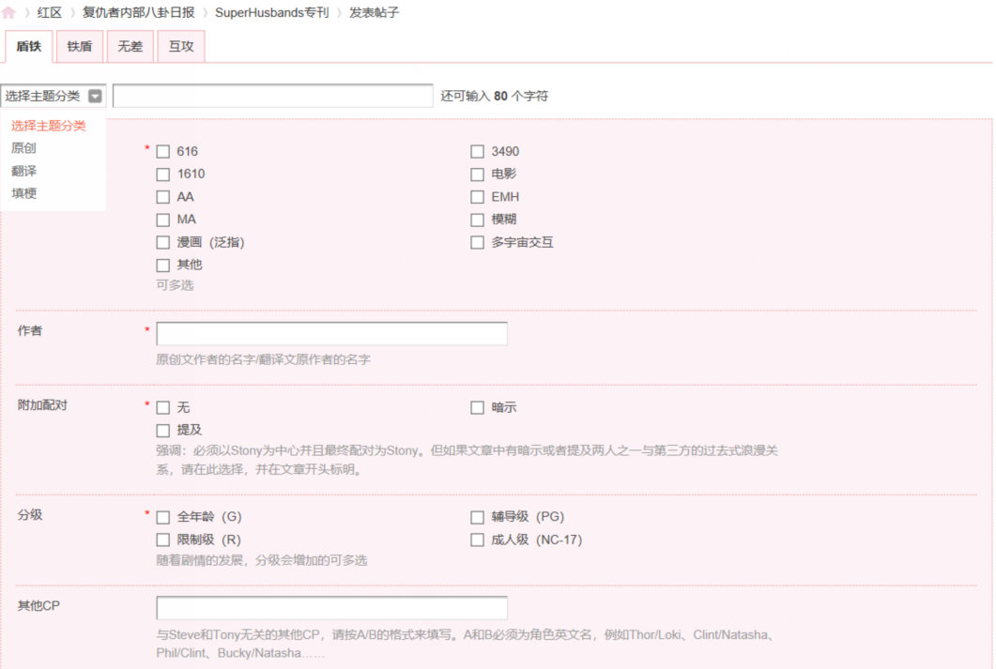The height and width of the screenshot is (669, 996).
Task: Choose 填梗 as the topic category
Action: [23, 193]
